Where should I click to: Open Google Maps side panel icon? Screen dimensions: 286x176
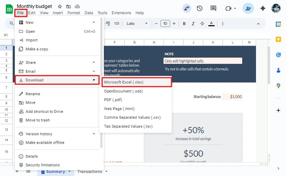(278, 86)
